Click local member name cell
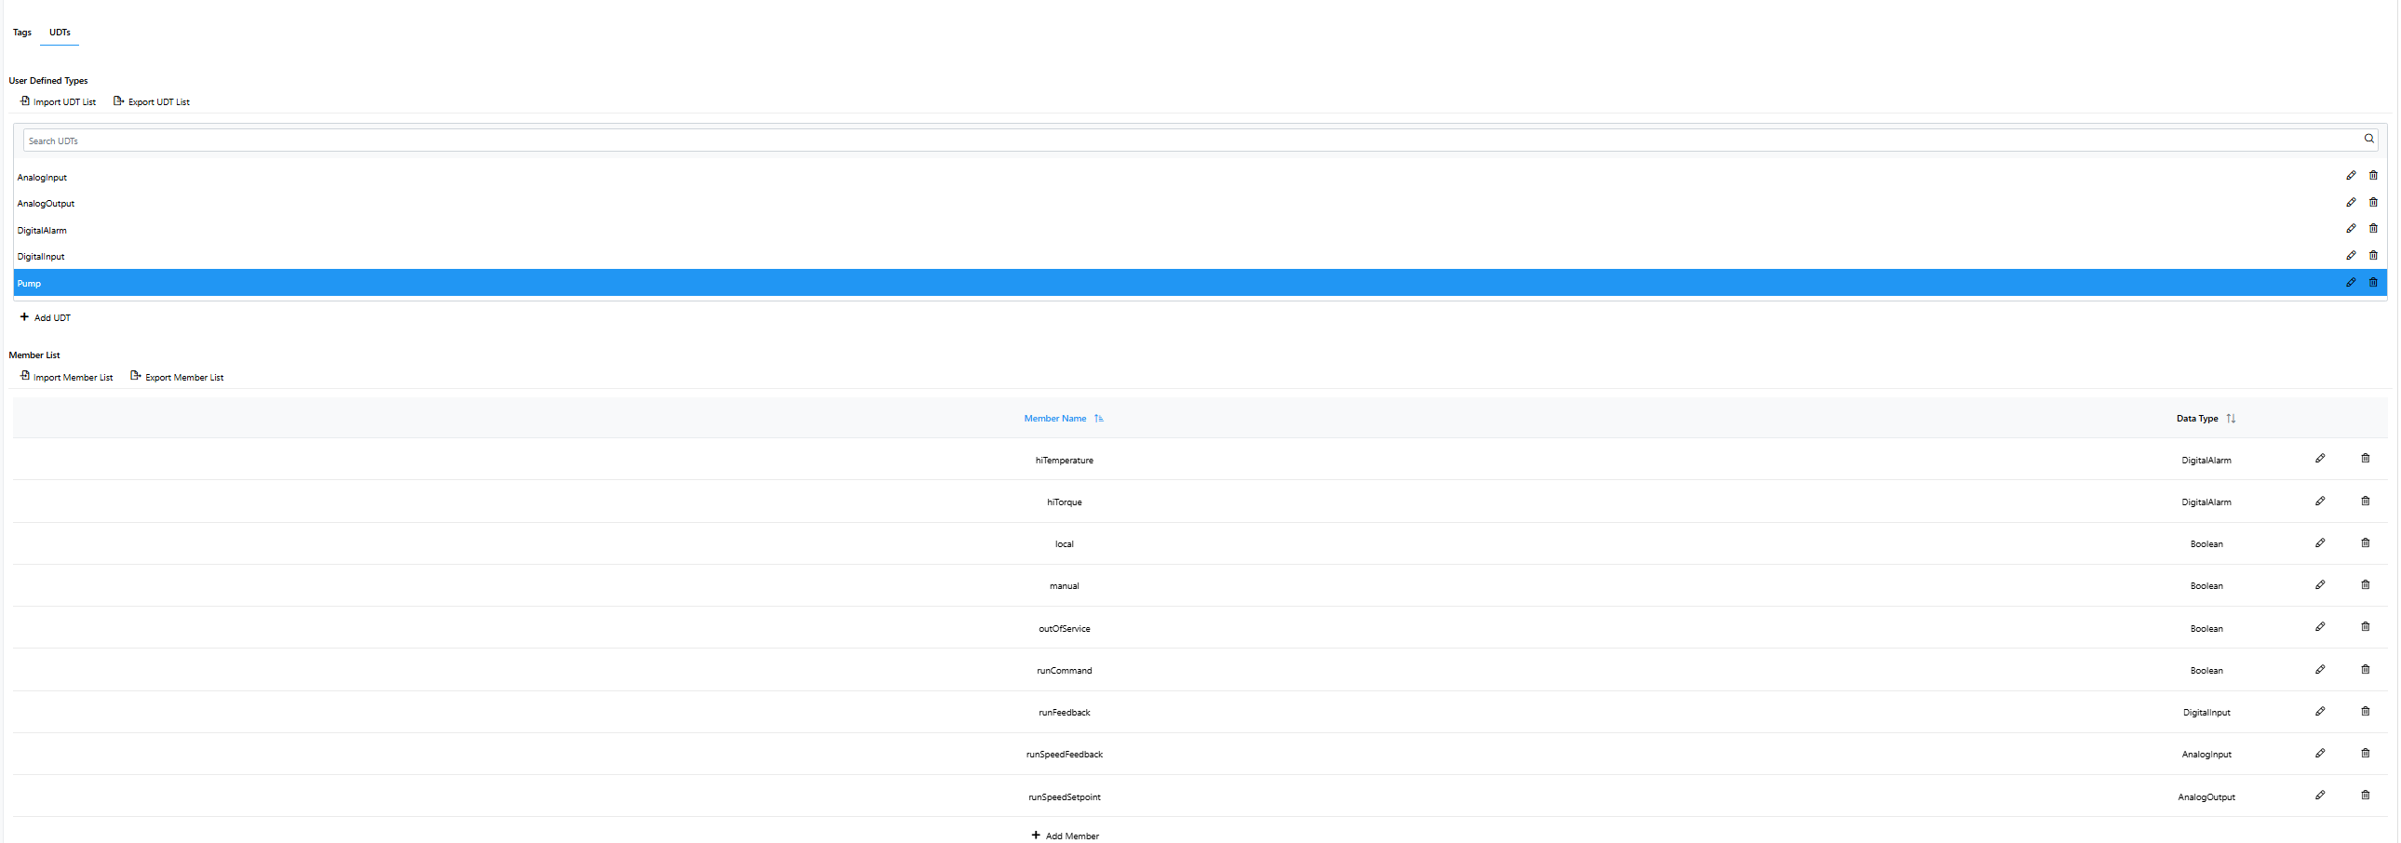 click(1065, 544)
